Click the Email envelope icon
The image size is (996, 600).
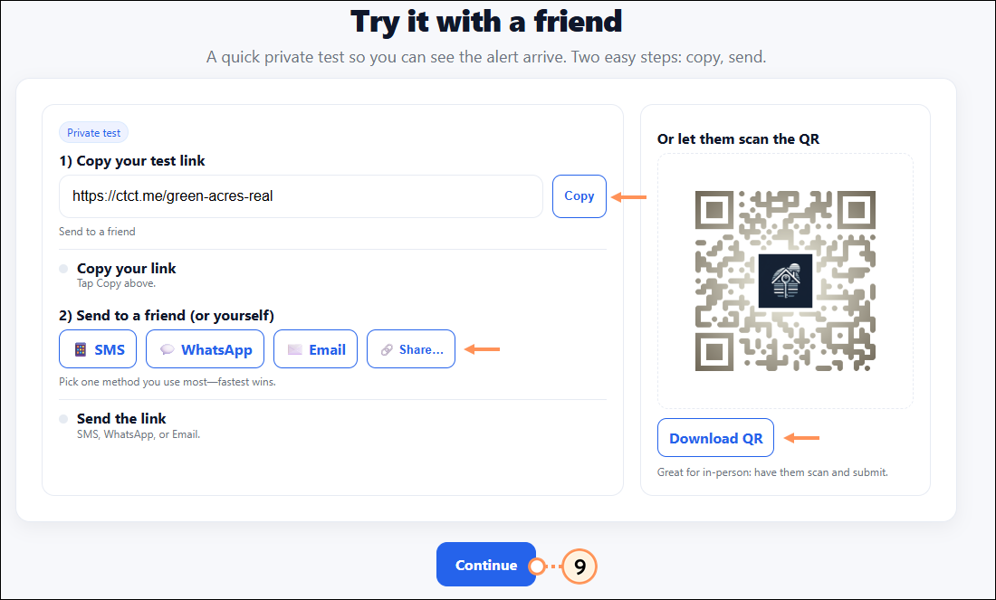(294, 349)
